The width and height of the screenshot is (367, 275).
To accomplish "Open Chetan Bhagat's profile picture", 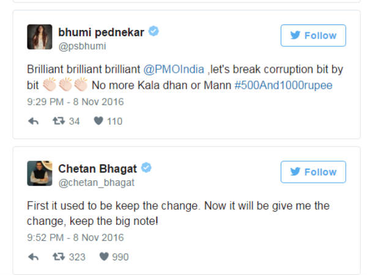I will click(40, 174).
